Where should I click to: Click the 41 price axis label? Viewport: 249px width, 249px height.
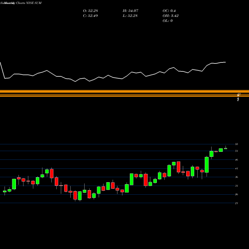[237, 168]
